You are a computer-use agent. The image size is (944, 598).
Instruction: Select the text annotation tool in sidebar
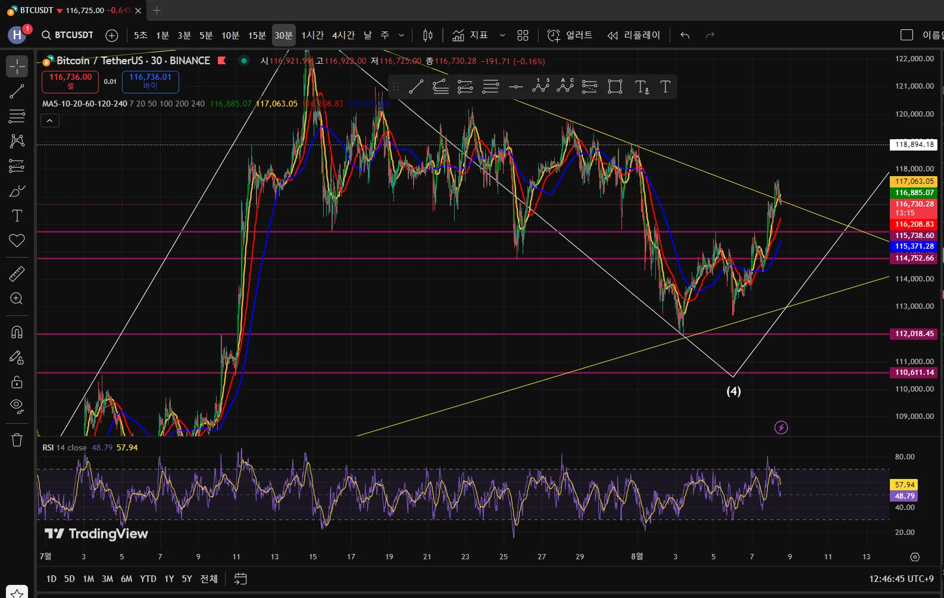[x=17, y=216]
